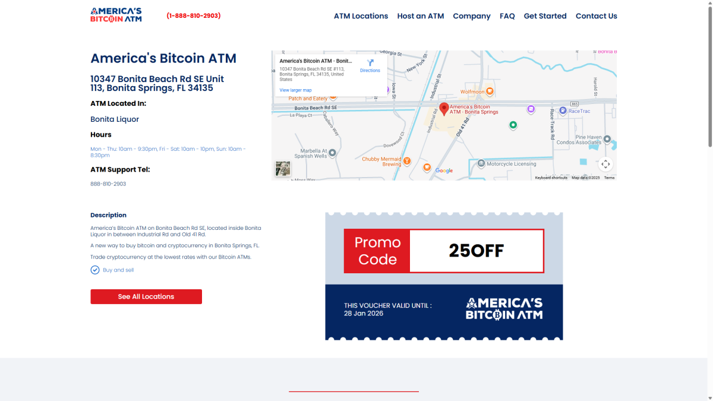Click the Marbella At Spanish Wells marker

pyautogui.click(x=333, y=153)
